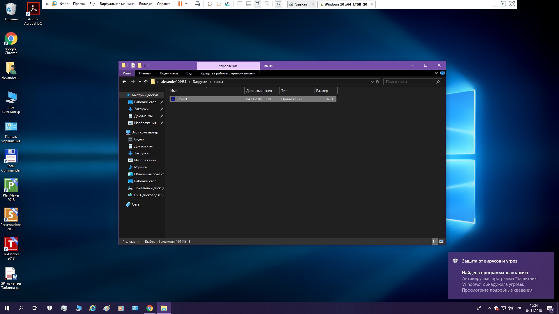The width and height of the screenshot is (559, 314).
Task: Open the Виртуальная машина menu
Action: (x=117, y=4)
